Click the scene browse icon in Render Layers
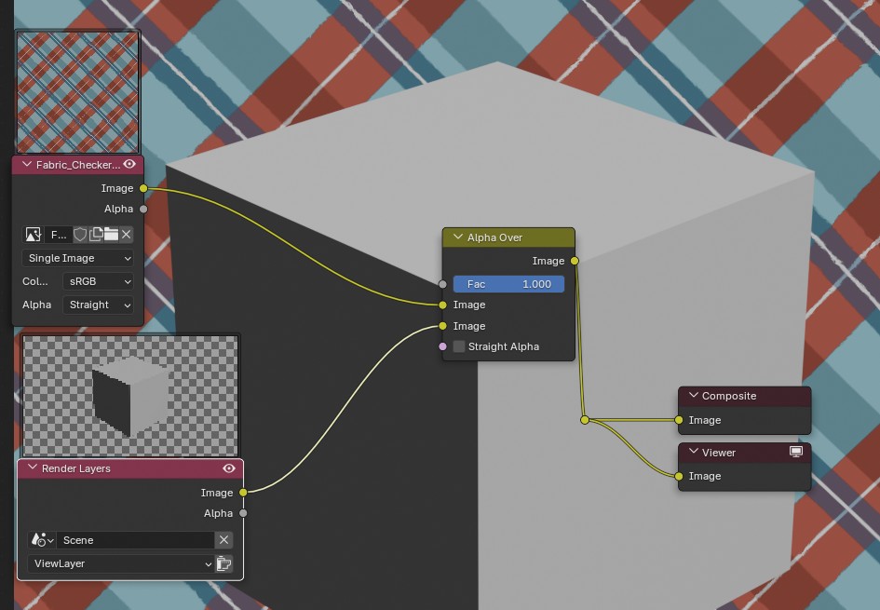This screenshot has height=610, width=880. [42, 540]
